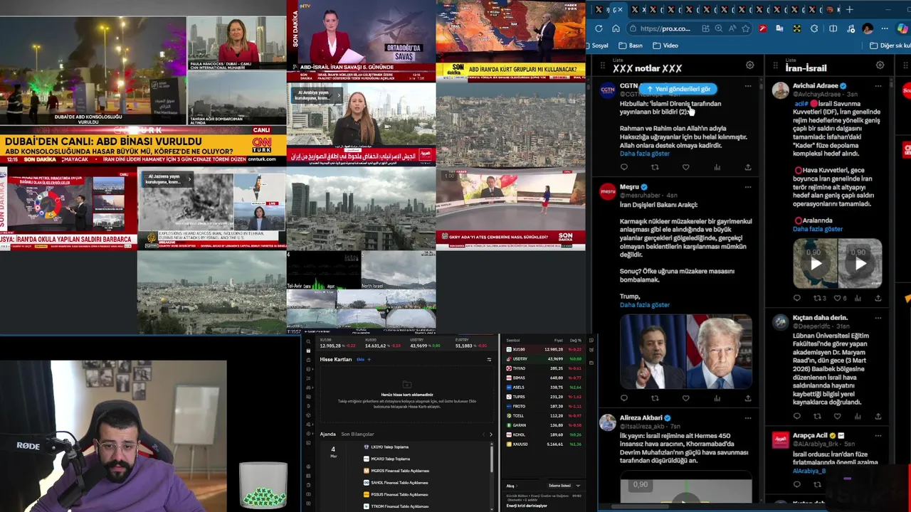Switch to the Son Bilançolar tab

click(357, 434)
